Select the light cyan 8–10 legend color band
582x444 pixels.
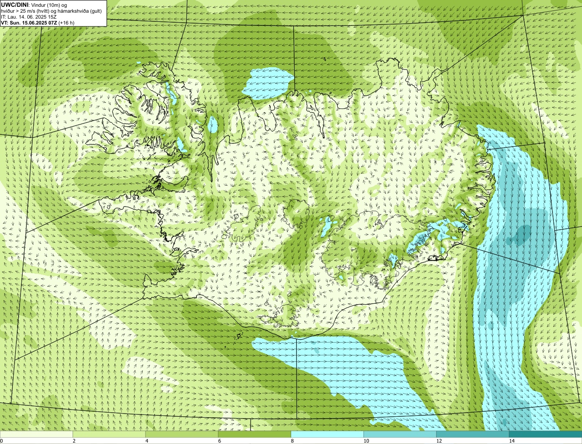327,434
